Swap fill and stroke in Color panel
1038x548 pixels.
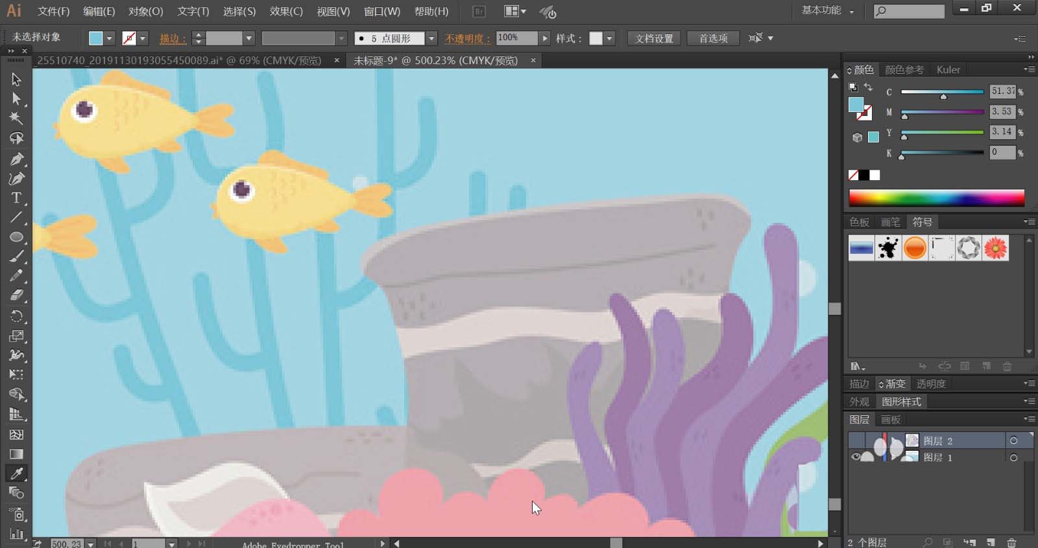pyautogui.click(x=868, y=87)
